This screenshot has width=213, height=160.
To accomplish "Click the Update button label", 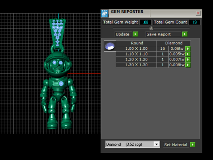I will [122, 34].
